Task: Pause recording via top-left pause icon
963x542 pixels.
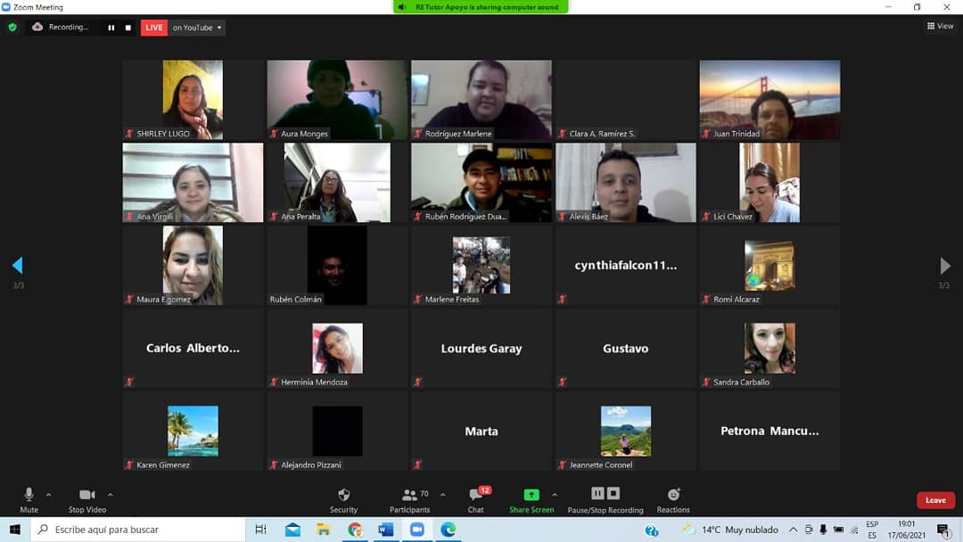Action: [111, 28]
